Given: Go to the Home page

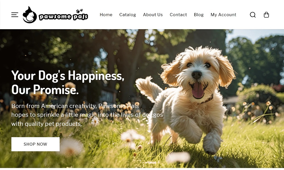Looking at the screenshot, I should pyautogui.click(x=106, y=15).
